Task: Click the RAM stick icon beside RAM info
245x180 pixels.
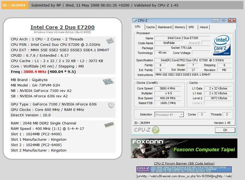Action: 109,125
